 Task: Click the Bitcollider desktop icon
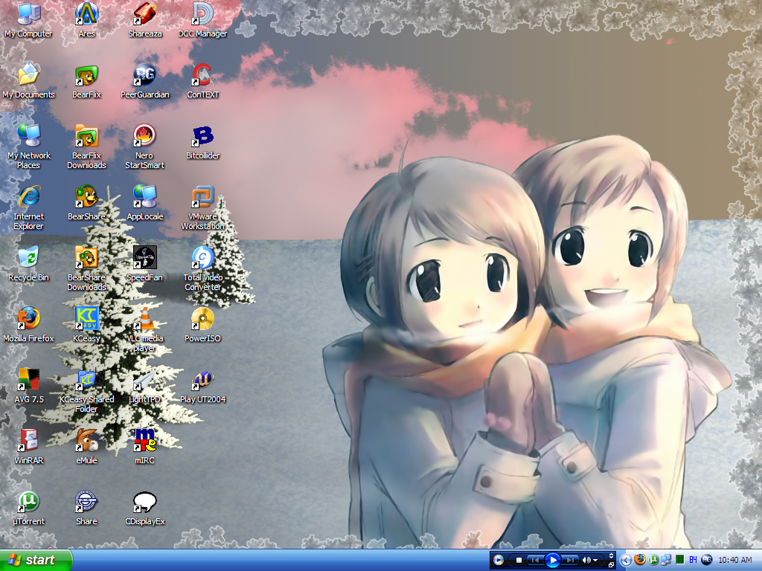pos(202,142)
